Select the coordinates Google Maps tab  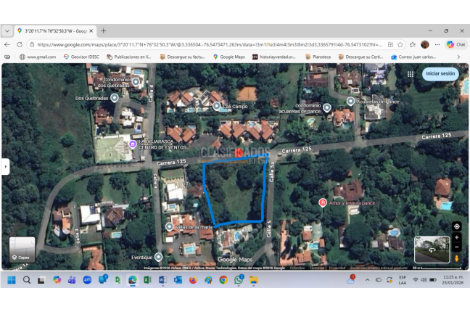55,31
